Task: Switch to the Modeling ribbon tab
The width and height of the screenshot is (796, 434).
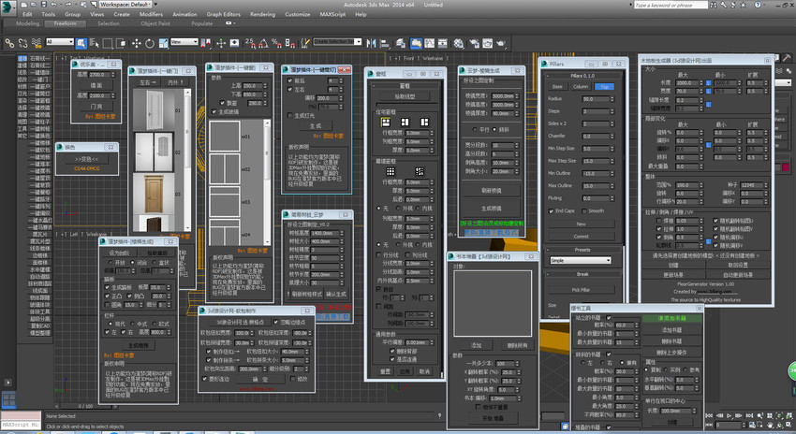Action: click(x=27, y=23)
